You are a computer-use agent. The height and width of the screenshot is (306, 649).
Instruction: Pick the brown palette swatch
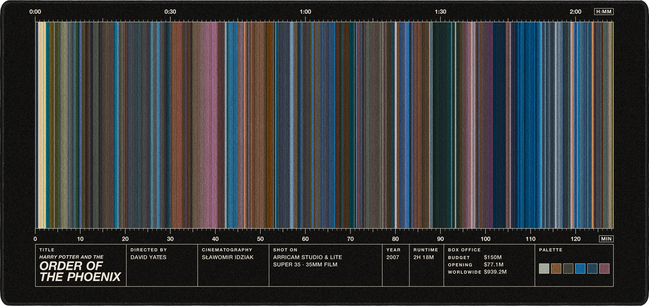[x=556, y=269]
